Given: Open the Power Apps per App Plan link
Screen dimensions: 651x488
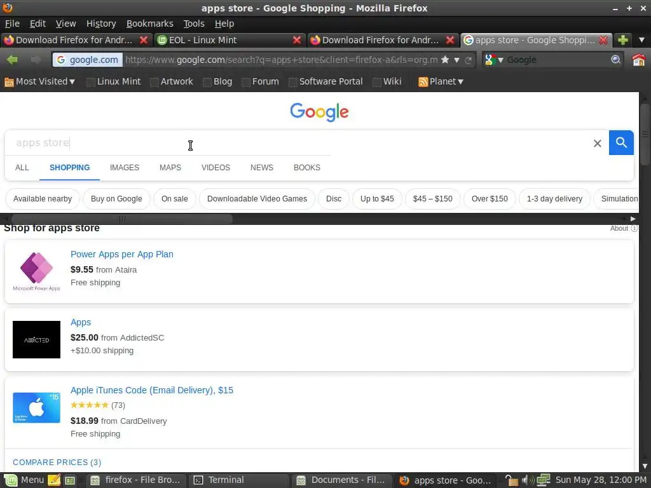Looking at the screenshot, I should 121,254.
